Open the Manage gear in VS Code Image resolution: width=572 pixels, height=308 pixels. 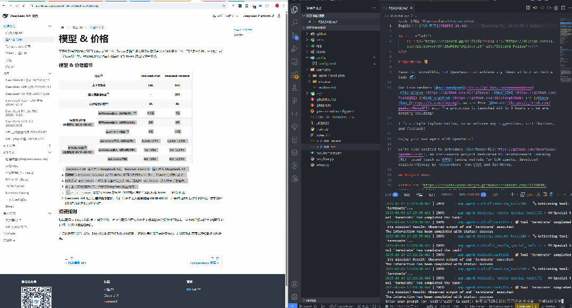tap(295, 297)
